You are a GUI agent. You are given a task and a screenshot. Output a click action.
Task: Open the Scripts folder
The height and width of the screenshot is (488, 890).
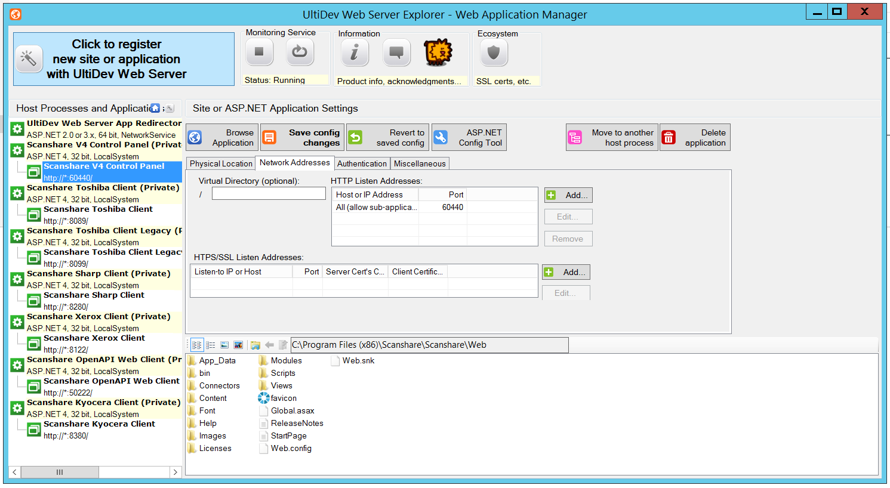click(277, 373)
